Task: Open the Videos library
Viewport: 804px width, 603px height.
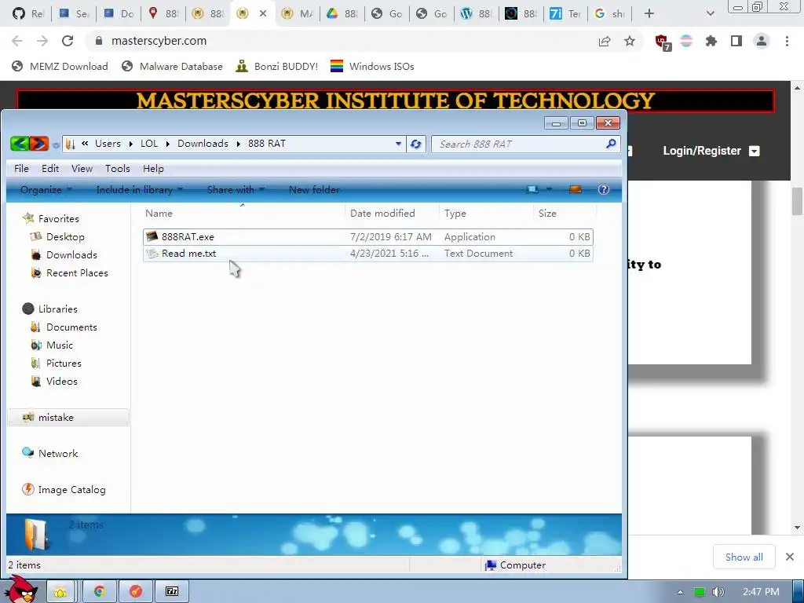Action: tap(54, 382)
